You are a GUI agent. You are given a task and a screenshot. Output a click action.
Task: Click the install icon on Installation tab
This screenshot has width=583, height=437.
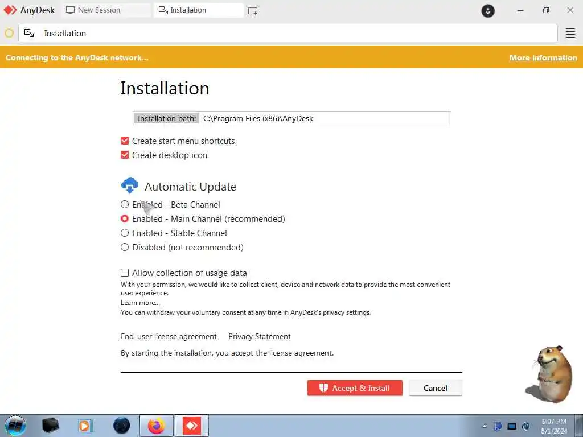pos(163,10)
